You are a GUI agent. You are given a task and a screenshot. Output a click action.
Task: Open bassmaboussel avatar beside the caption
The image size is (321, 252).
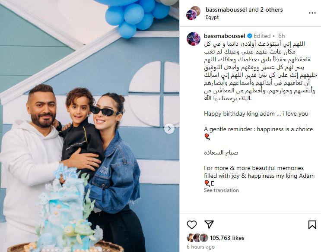point(193,39)
